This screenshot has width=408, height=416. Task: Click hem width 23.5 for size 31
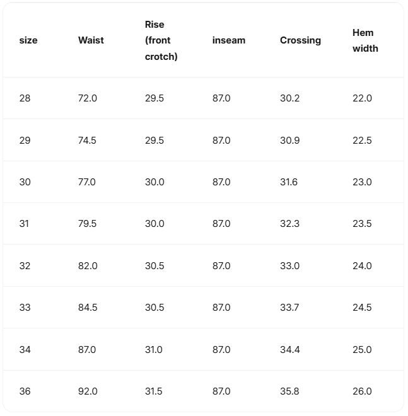click(362, 224)
